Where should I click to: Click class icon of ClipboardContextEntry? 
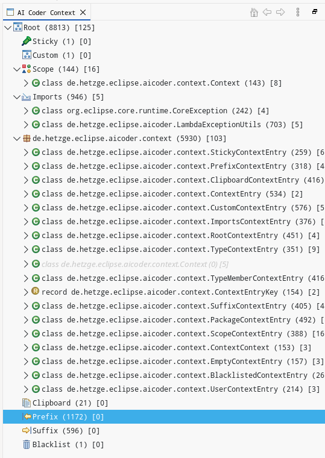click(36, 180)
